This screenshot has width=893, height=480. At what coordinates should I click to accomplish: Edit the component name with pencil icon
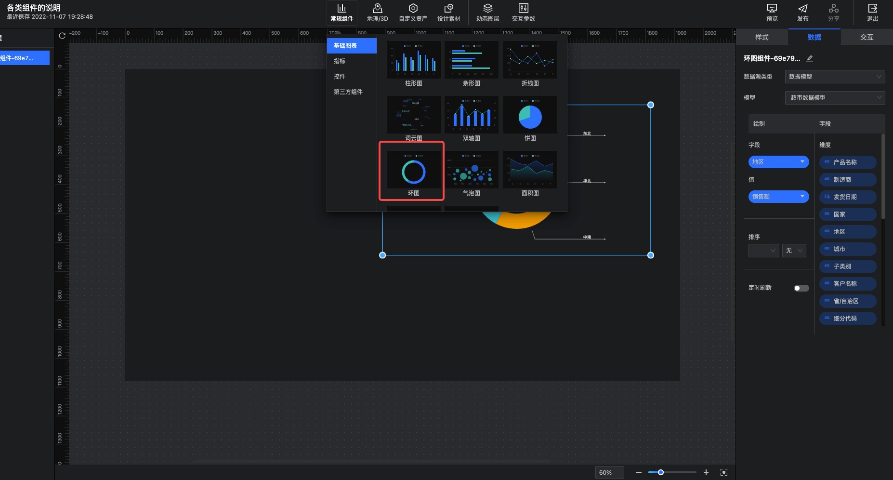[810, 58]
